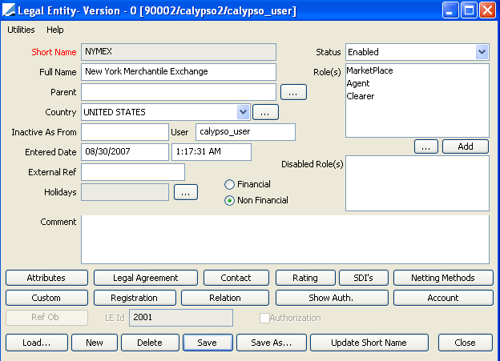
Task: Open the Utilities menu
Action: tap(21, 30)
